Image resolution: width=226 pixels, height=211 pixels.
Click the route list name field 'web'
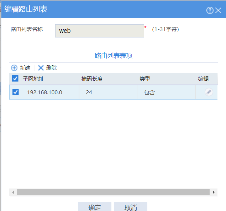click(x=100, y=31)
